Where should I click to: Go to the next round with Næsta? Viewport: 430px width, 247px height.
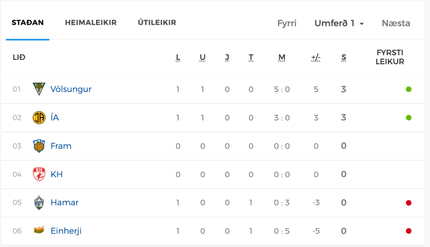pyautogui.click(x=396, y=23)
